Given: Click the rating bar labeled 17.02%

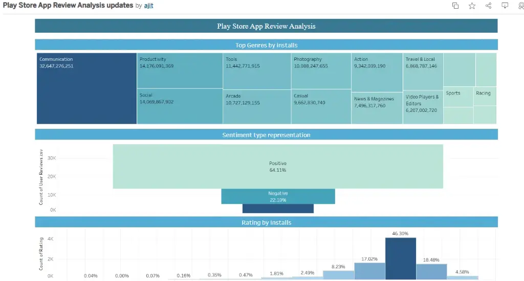Looking at the screenshot, I should (369, 271).
